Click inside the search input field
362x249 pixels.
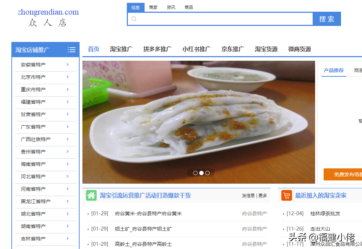224,19
